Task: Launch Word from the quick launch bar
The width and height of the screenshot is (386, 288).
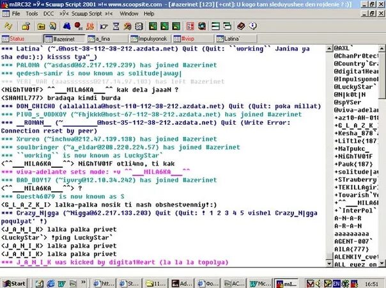Action: coord(61,284)
